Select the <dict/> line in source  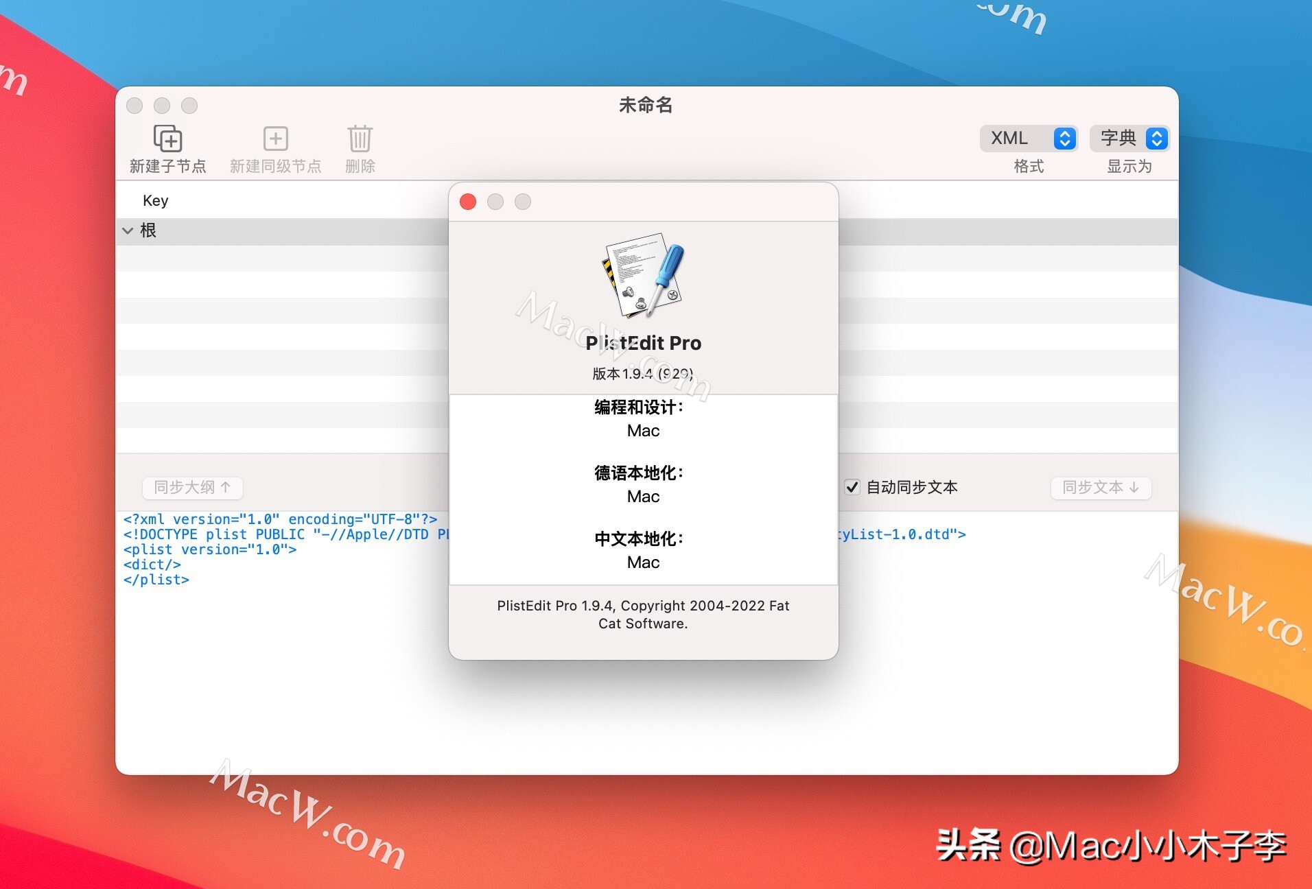click(152, 565)
